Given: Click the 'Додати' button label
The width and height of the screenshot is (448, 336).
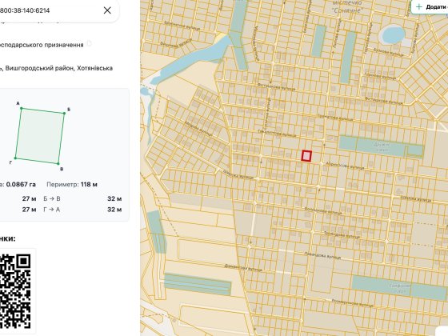Looking at the screenshot, I should (437, 7).
